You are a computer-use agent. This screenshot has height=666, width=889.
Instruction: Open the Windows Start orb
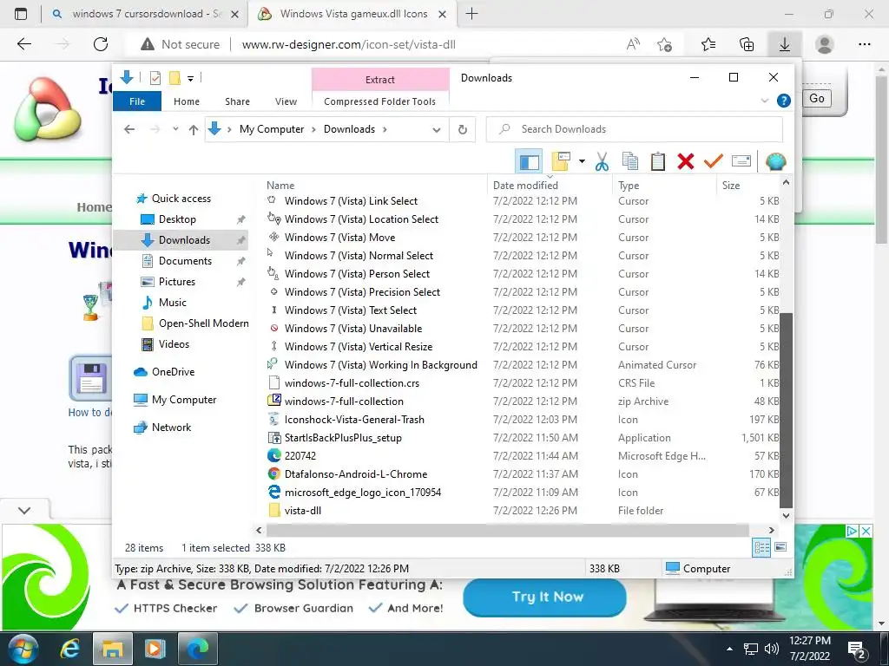23,649
